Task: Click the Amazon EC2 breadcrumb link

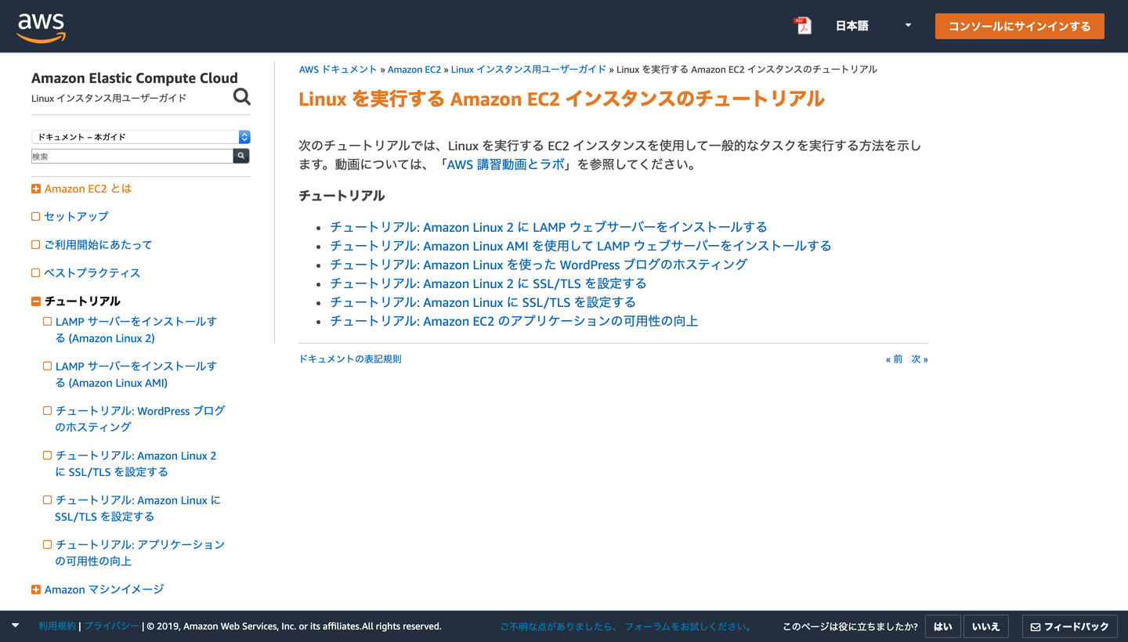Action: click(x=414, y=70)
